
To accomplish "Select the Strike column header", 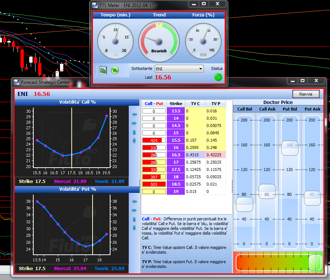I will (x=176, y=104).
